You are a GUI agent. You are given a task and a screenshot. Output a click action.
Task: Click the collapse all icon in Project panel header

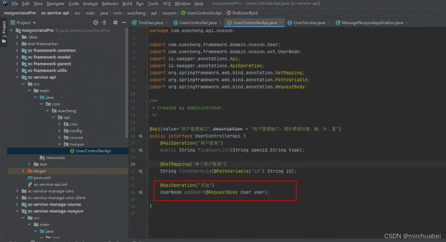tap(105, 22)
